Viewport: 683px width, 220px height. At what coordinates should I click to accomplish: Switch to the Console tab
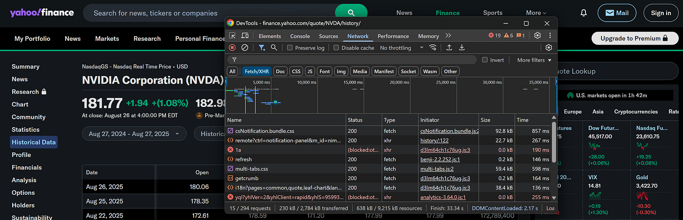tap(300, 36)
